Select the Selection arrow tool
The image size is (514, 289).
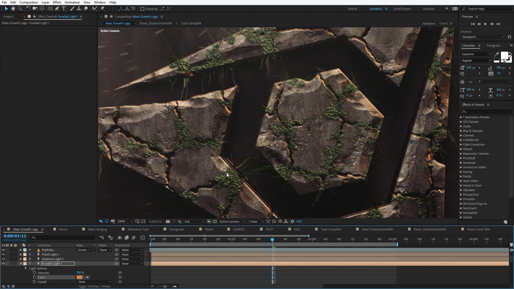(6, 9)
